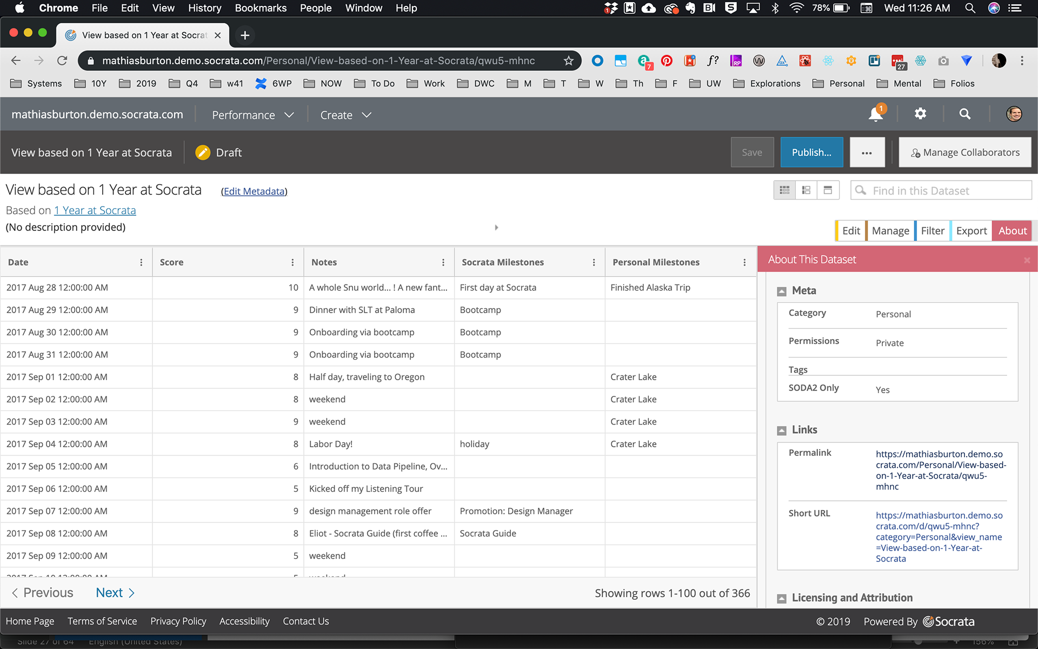This screenshot has height=649, width=1038.
Task: Open the Edit Metadata link
Action: point(254,191)
